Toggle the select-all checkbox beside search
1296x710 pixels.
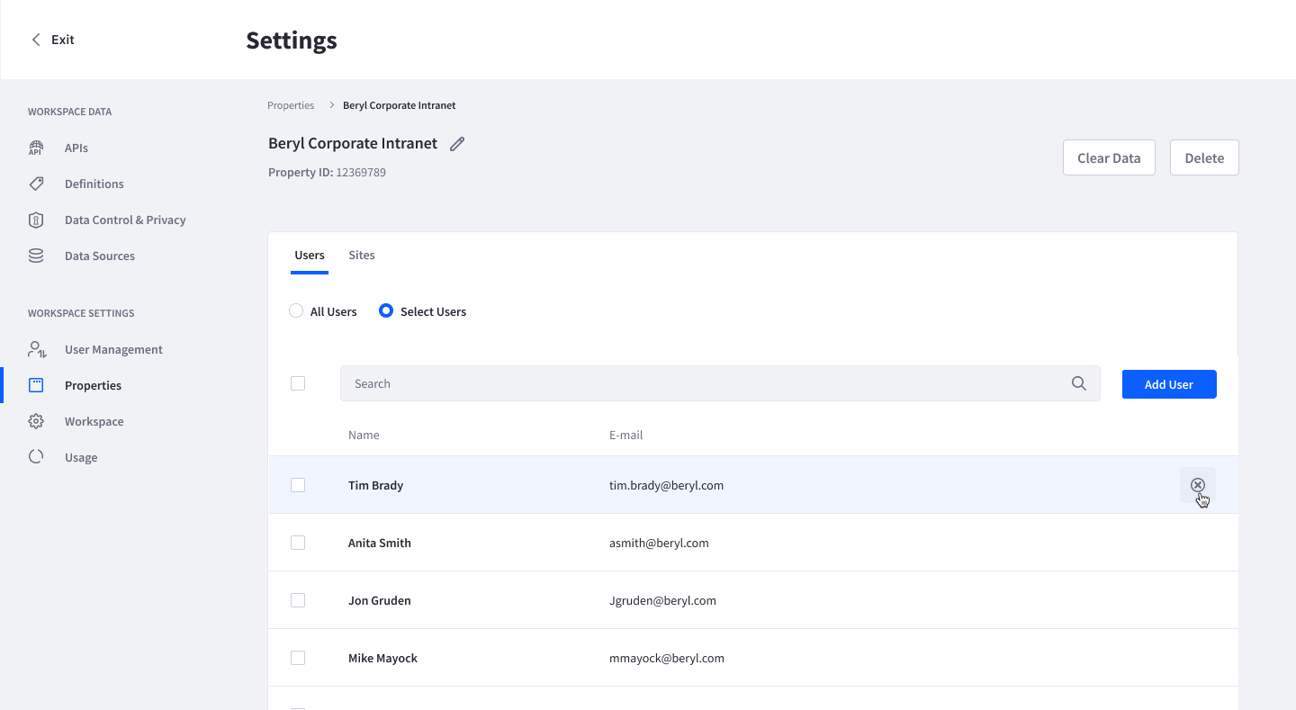coord(298,383)
